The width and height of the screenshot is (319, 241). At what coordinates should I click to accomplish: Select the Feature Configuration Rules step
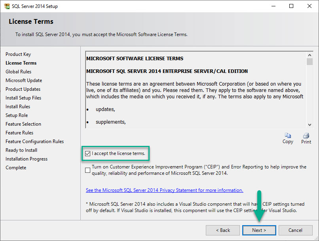pos(35,142)
